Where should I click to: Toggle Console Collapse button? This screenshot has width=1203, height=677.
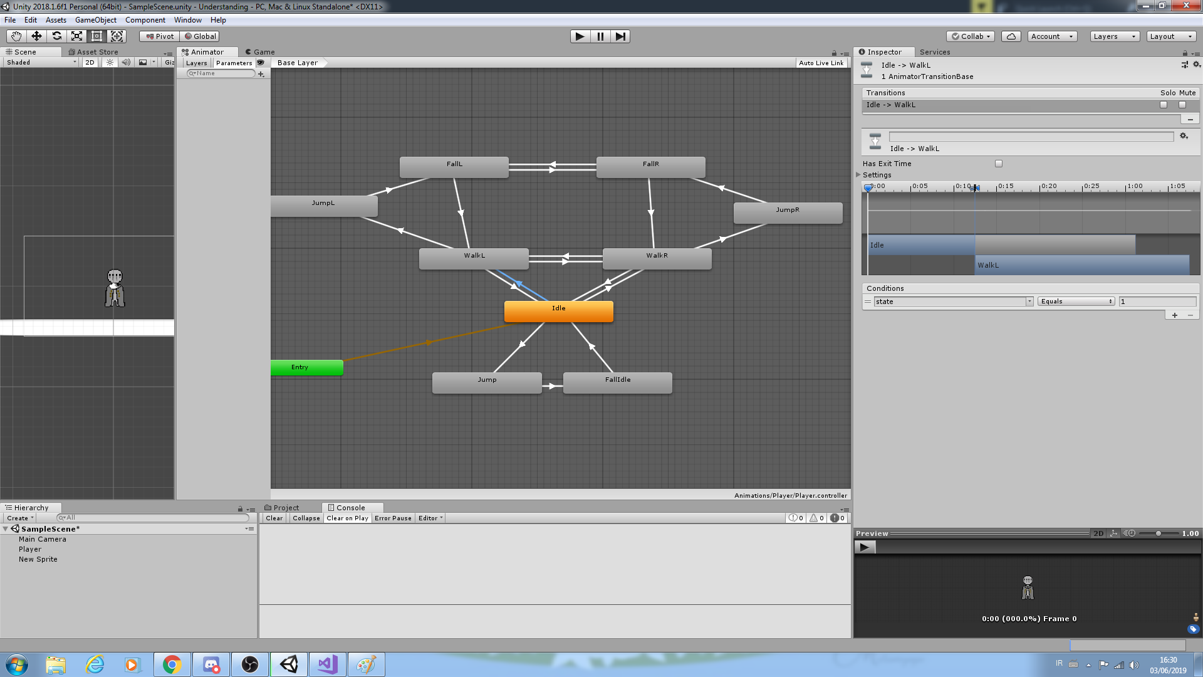pyautogui.click(x=306, y=518)
